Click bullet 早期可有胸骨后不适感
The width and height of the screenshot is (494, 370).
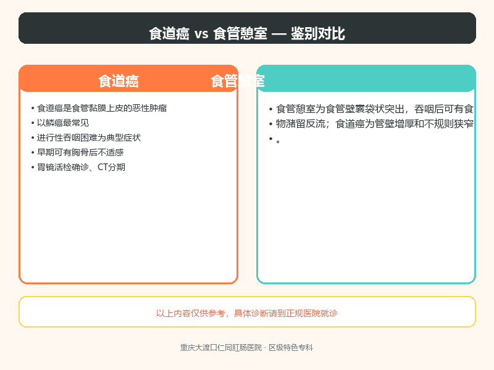click(x=80, y=152)
